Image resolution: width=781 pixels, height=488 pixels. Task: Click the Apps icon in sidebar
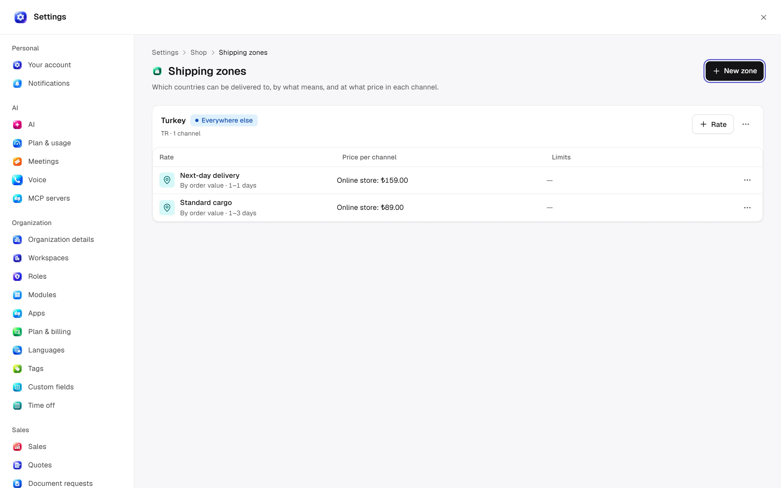click(x=17, y=313)
